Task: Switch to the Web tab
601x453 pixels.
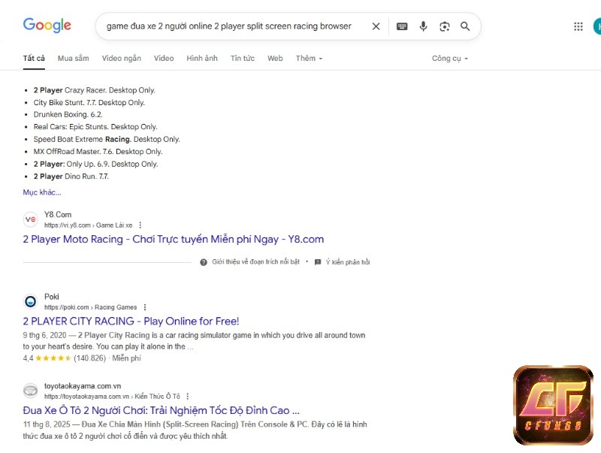Action: [275, 59]
